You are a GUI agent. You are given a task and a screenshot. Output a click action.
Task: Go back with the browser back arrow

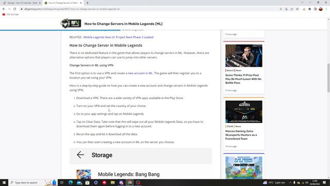coord(4,9)
